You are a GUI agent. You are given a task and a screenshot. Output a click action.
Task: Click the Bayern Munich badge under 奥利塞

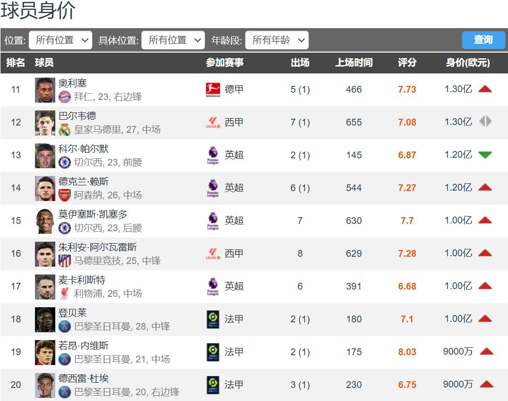(65, 97)
